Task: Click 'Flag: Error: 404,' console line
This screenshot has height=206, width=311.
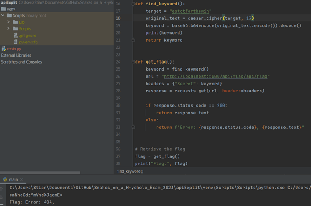Action: (x=32, y=202)
